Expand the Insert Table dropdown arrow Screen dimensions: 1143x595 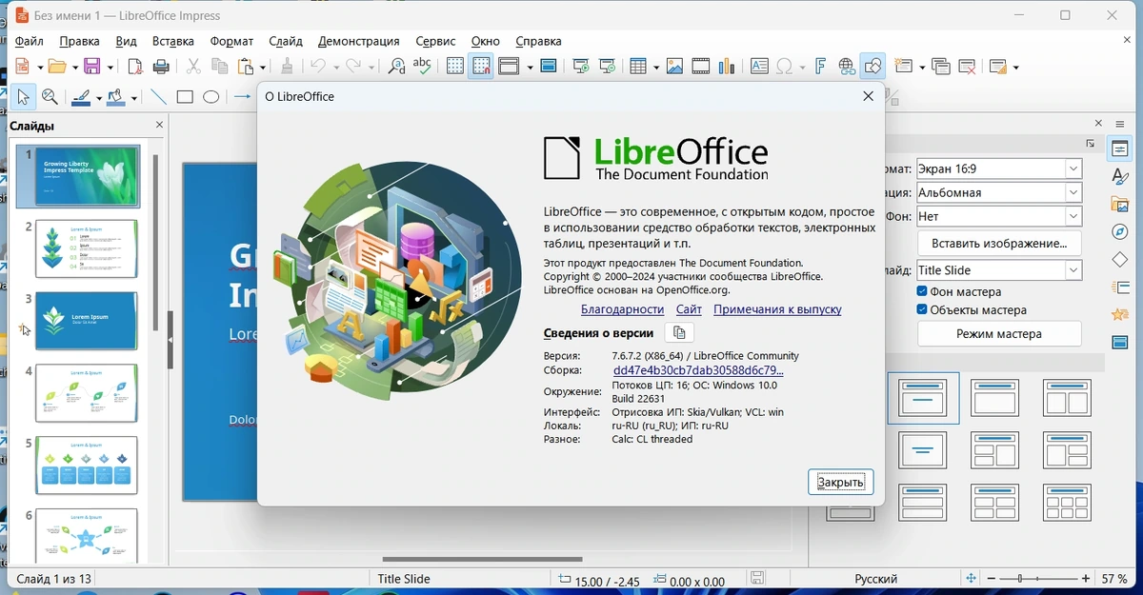click(655, 67)
